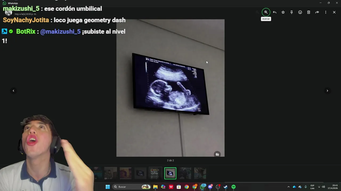Click the Acercar zoom-in magnifier icon

click(x=266, y=12)
